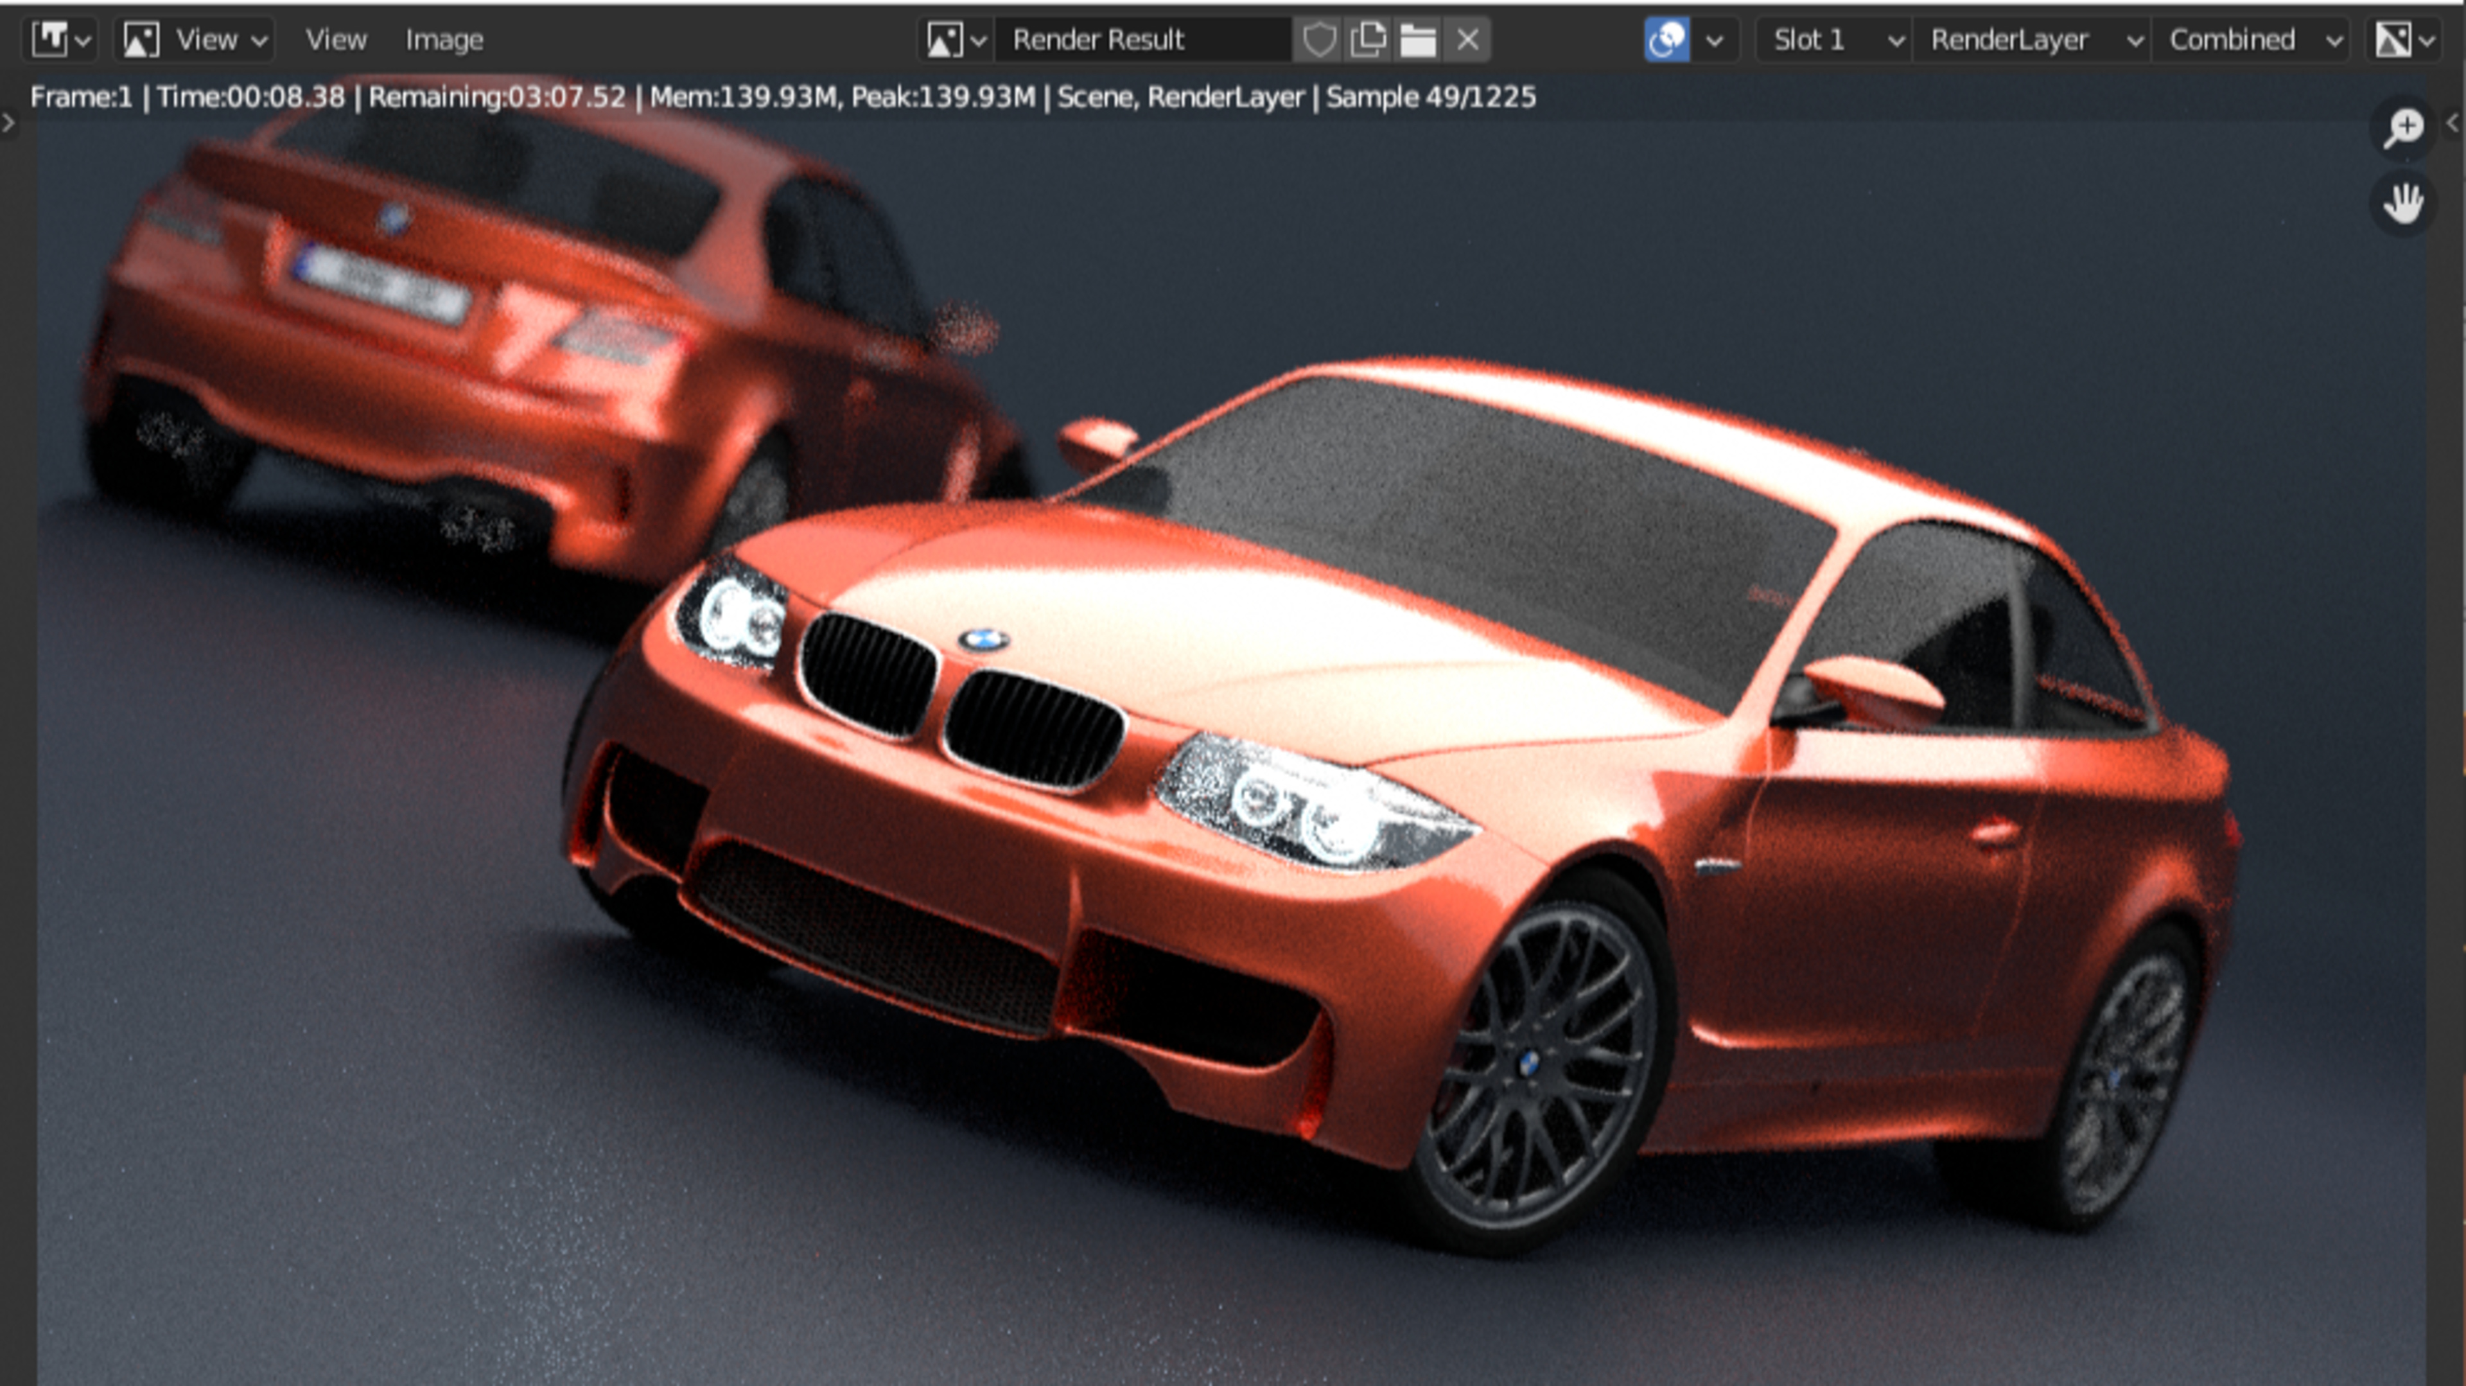
Task: Expand the left toolbar region arrow
Action: [x=8, y=123]
